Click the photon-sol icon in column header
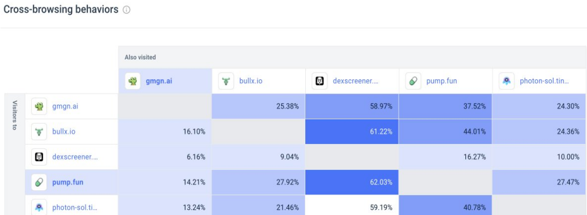The height and width of the screenshot is (215, 587). point(507,81)
